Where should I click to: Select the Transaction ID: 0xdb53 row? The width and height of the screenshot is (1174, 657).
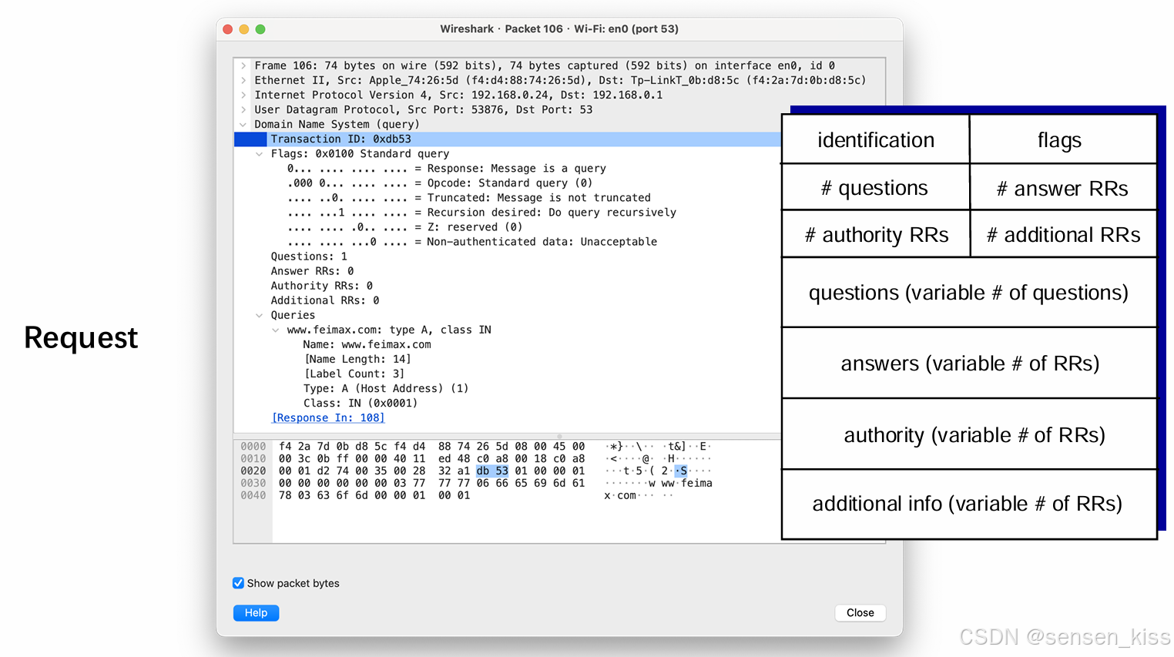pos(340,139)
